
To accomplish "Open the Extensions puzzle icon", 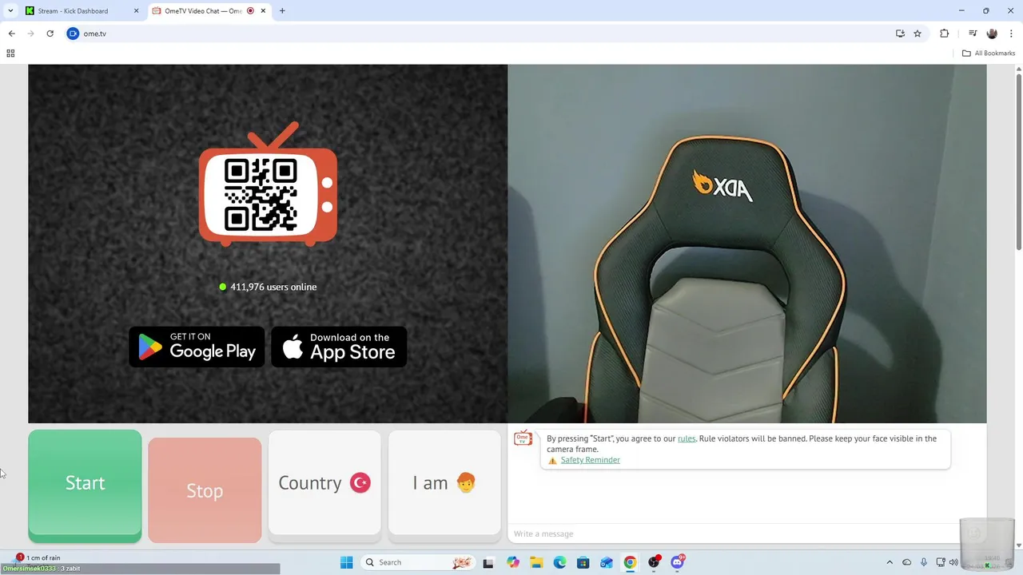I will [944, 34].
